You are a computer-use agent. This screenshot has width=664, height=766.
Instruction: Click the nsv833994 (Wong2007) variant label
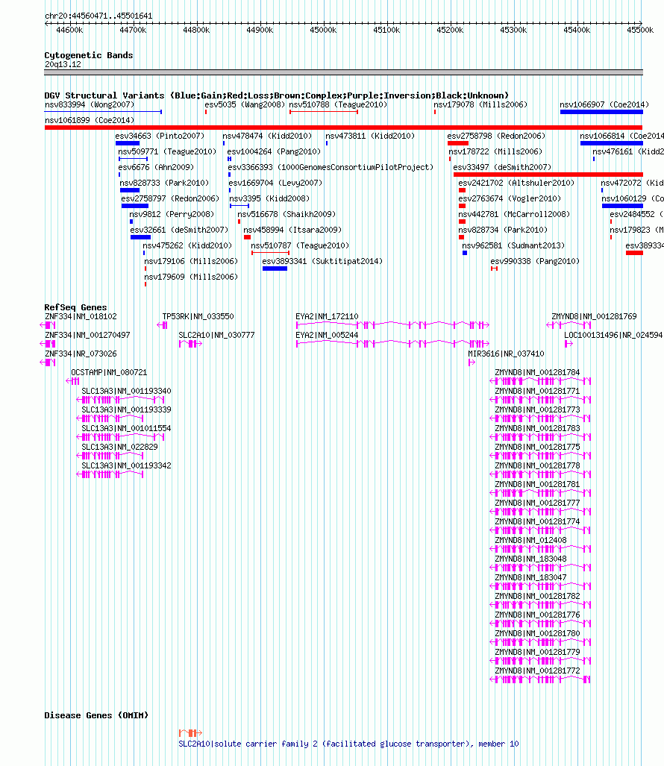[x=90, y=104]
